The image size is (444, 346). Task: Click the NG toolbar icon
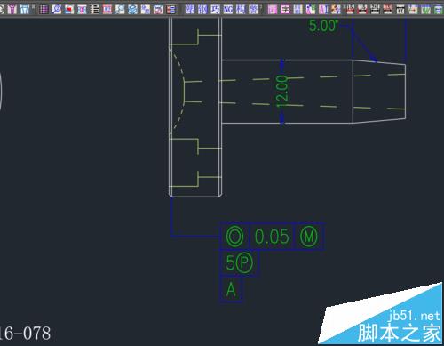point(228,9)
